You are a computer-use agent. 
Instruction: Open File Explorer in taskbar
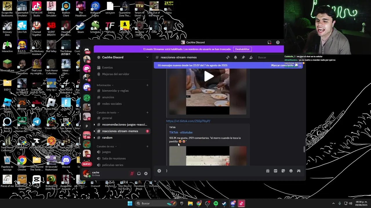point(190,203)
